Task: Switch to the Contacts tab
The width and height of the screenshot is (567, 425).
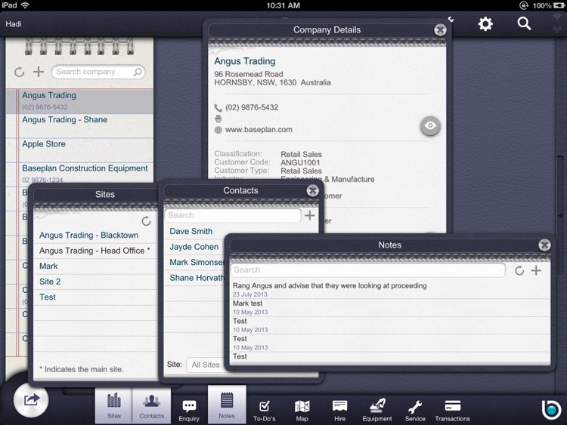Action: point(151,405)
